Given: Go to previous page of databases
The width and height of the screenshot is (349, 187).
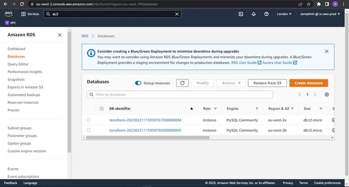Looking at the screenshot, I should (300, 95).
